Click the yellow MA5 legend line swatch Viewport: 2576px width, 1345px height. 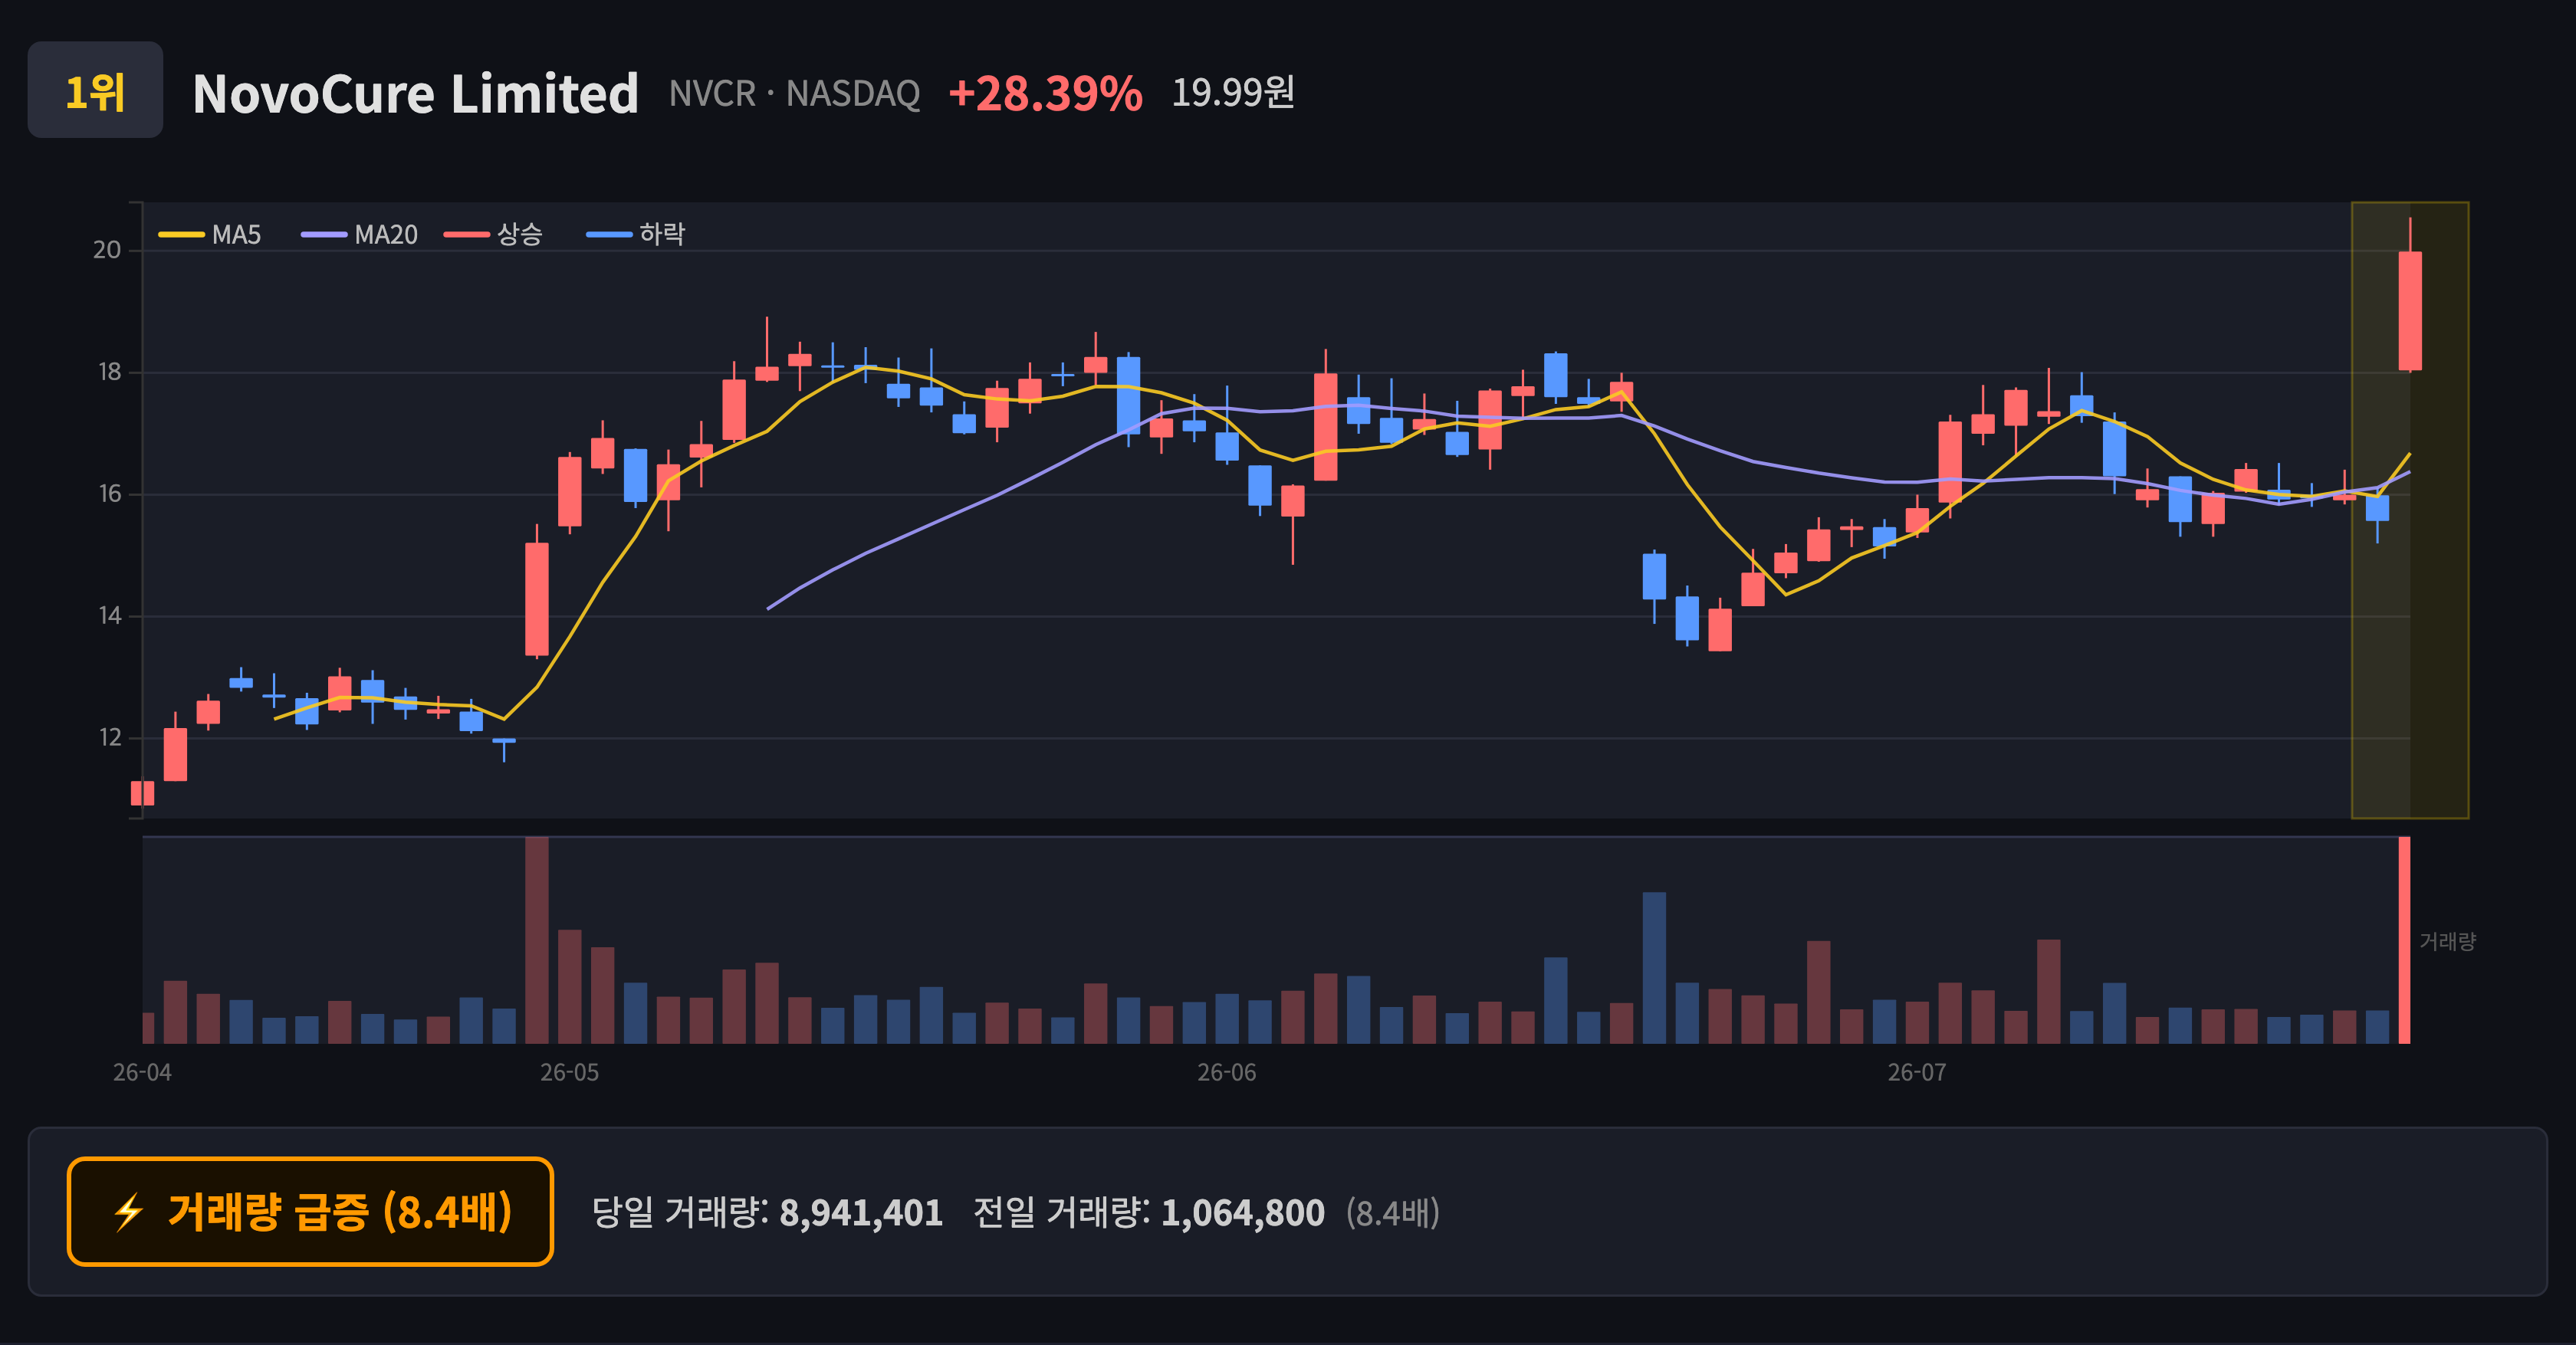[x=182, y=235]
